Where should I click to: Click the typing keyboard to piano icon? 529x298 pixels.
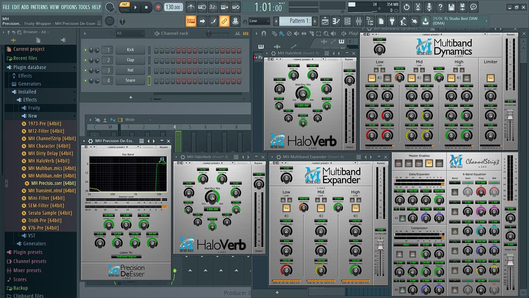coord(191,21)
